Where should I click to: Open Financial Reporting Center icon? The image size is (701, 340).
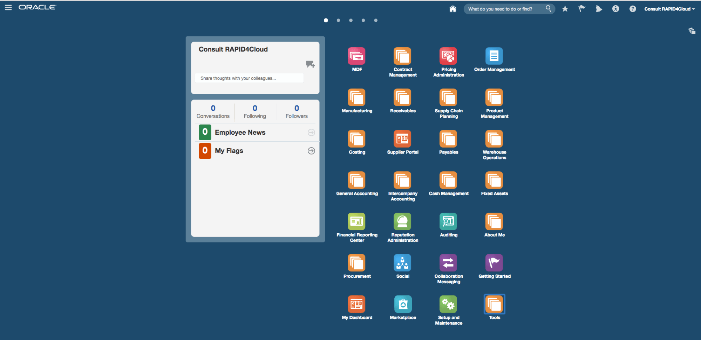tap(356, 221)
